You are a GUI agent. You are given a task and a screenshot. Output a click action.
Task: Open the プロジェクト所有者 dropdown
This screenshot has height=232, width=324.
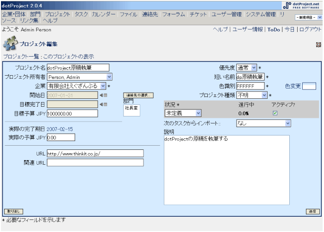click(80, 77)
